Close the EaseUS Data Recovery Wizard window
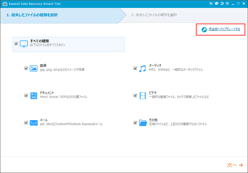The image size is (248, 173). [244, 3]
